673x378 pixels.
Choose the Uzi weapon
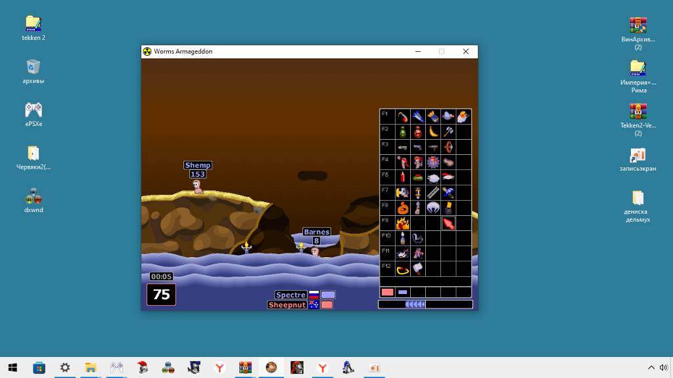click(433, 147)
